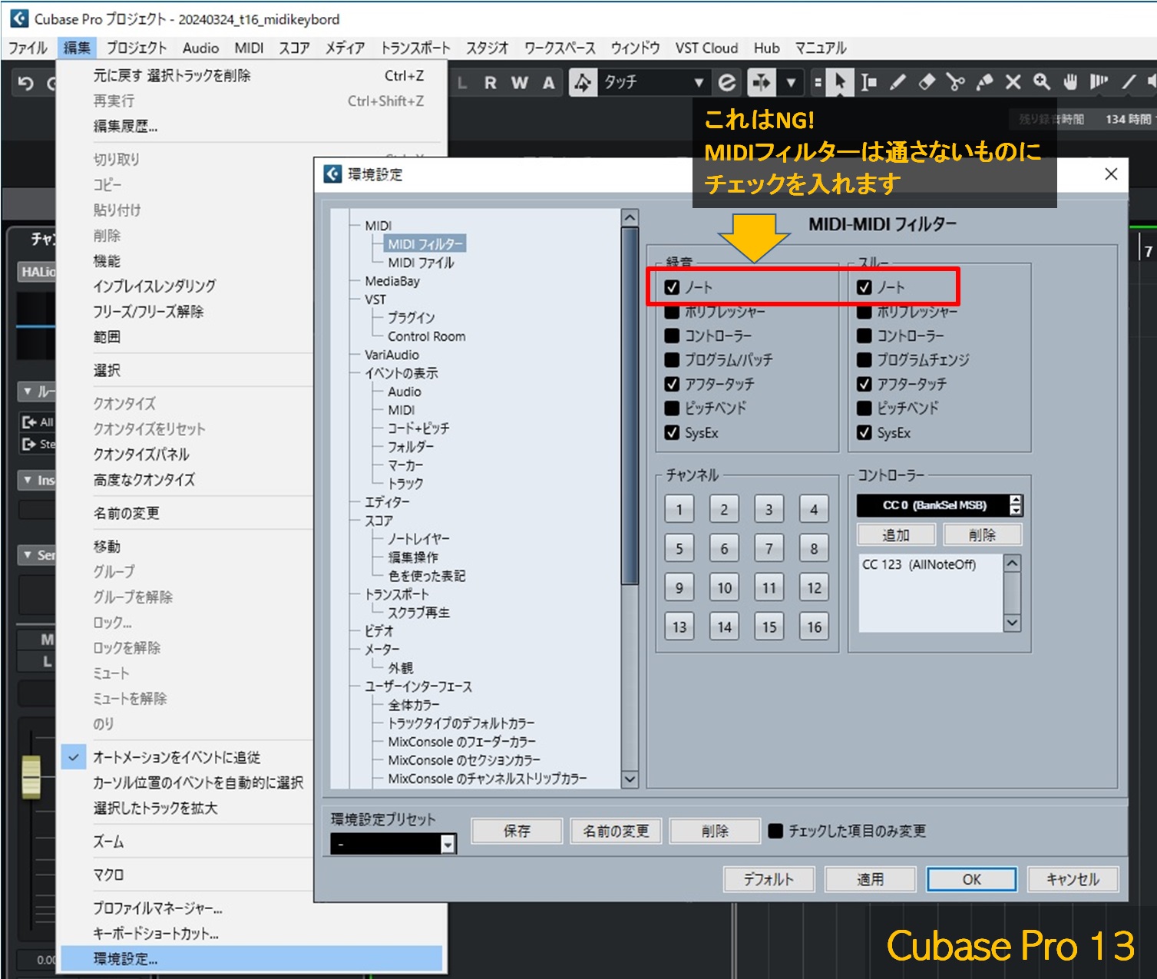The width and height of the screenshot is (1157, 979).
Task: Click the channel volume fader handle
Action: click(x=31, y=776)
